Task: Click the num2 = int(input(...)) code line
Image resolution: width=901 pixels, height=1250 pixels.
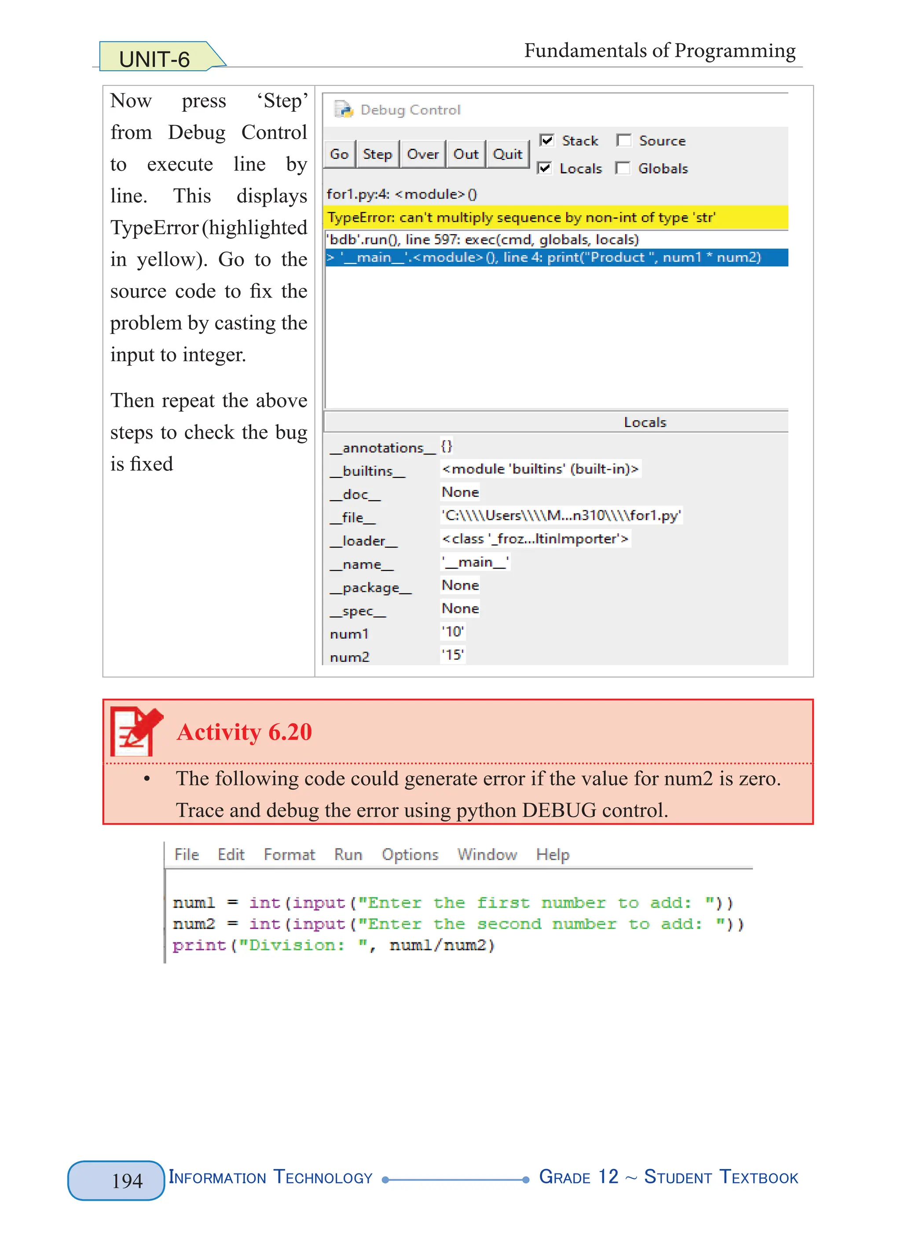Action: [x=458, y=924]
